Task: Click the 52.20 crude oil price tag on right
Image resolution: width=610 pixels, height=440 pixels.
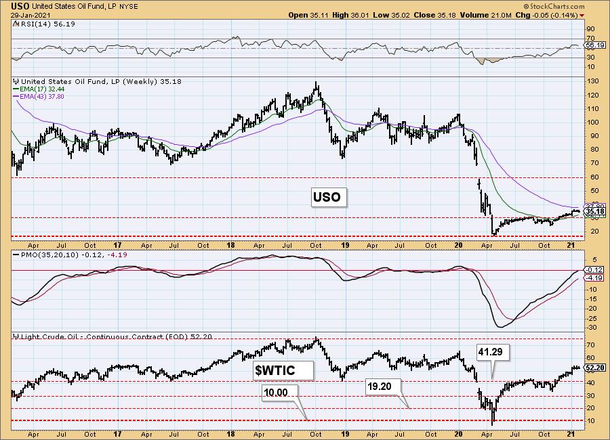Action: click(595, 368)
